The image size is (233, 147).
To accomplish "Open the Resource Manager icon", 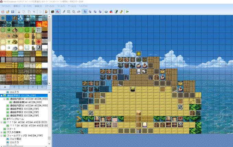I will pyautogui.click(x=111, y=12).
